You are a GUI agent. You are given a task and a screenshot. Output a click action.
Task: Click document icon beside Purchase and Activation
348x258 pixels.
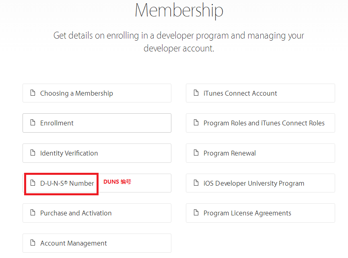click(33, 213)
